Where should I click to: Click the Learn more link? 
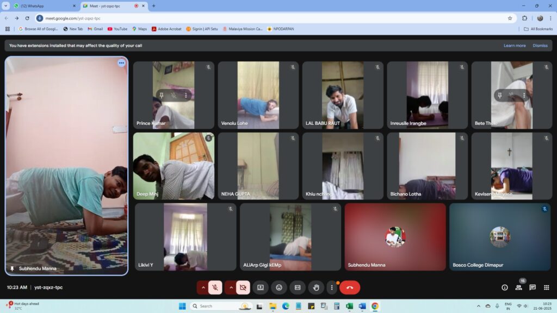(514, 46)
